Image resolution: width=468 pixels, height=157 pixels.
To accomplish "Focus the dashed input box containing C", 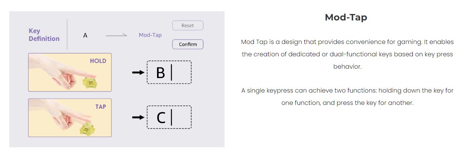I will click(x=169, y=117).
